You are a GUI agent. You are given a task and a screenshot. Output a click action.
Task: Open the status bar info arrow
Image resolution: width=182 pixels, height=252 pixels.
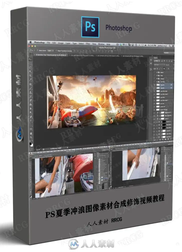(x=68, y=147)
